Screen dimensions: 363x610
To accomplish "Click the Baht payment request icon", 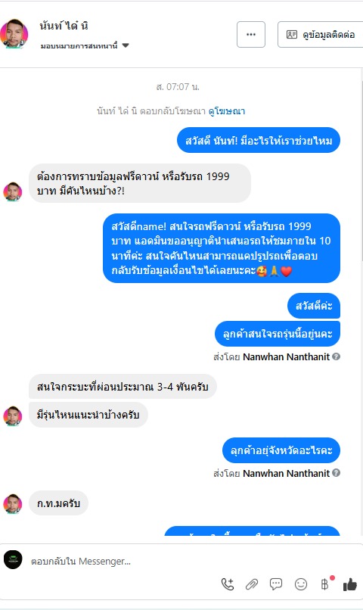I will click(x=326, y=584).
